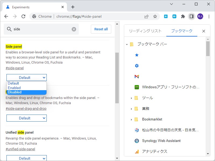215x161 pixels.
Task: Collapse the ブックマーク バー folder
Action: [x=126, y=44]
